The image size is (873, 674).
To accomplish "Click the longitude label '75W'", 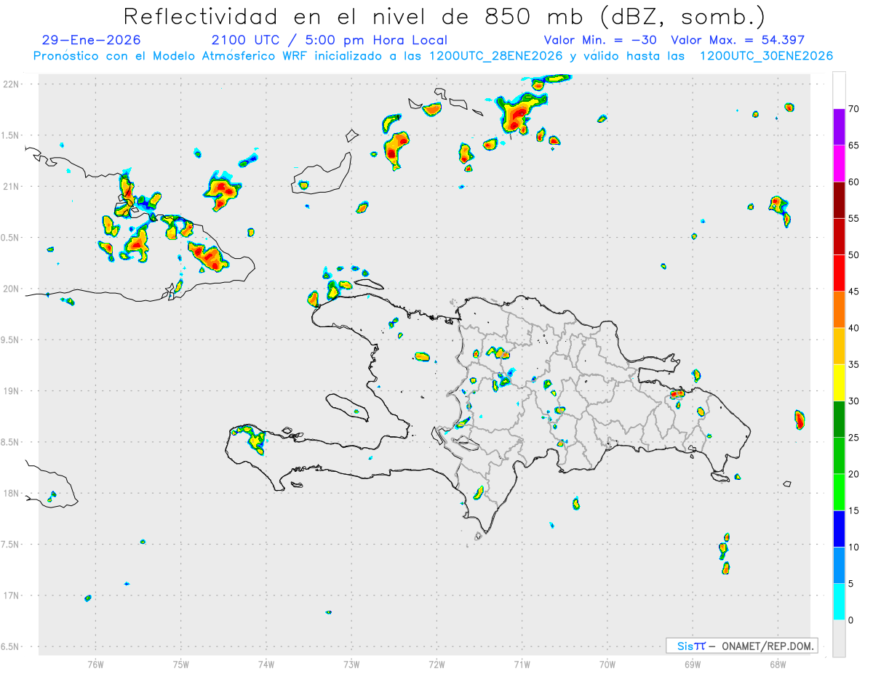I will [180, 664].
